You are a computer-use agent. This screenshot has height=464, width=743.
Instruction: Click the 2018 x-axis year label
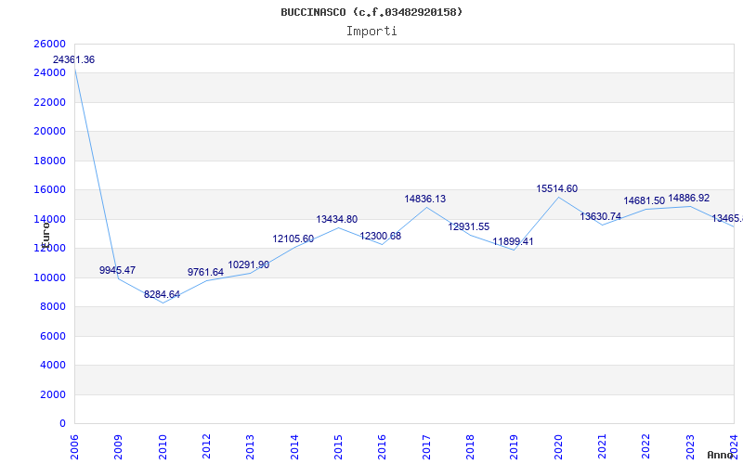tap(470, 446)
